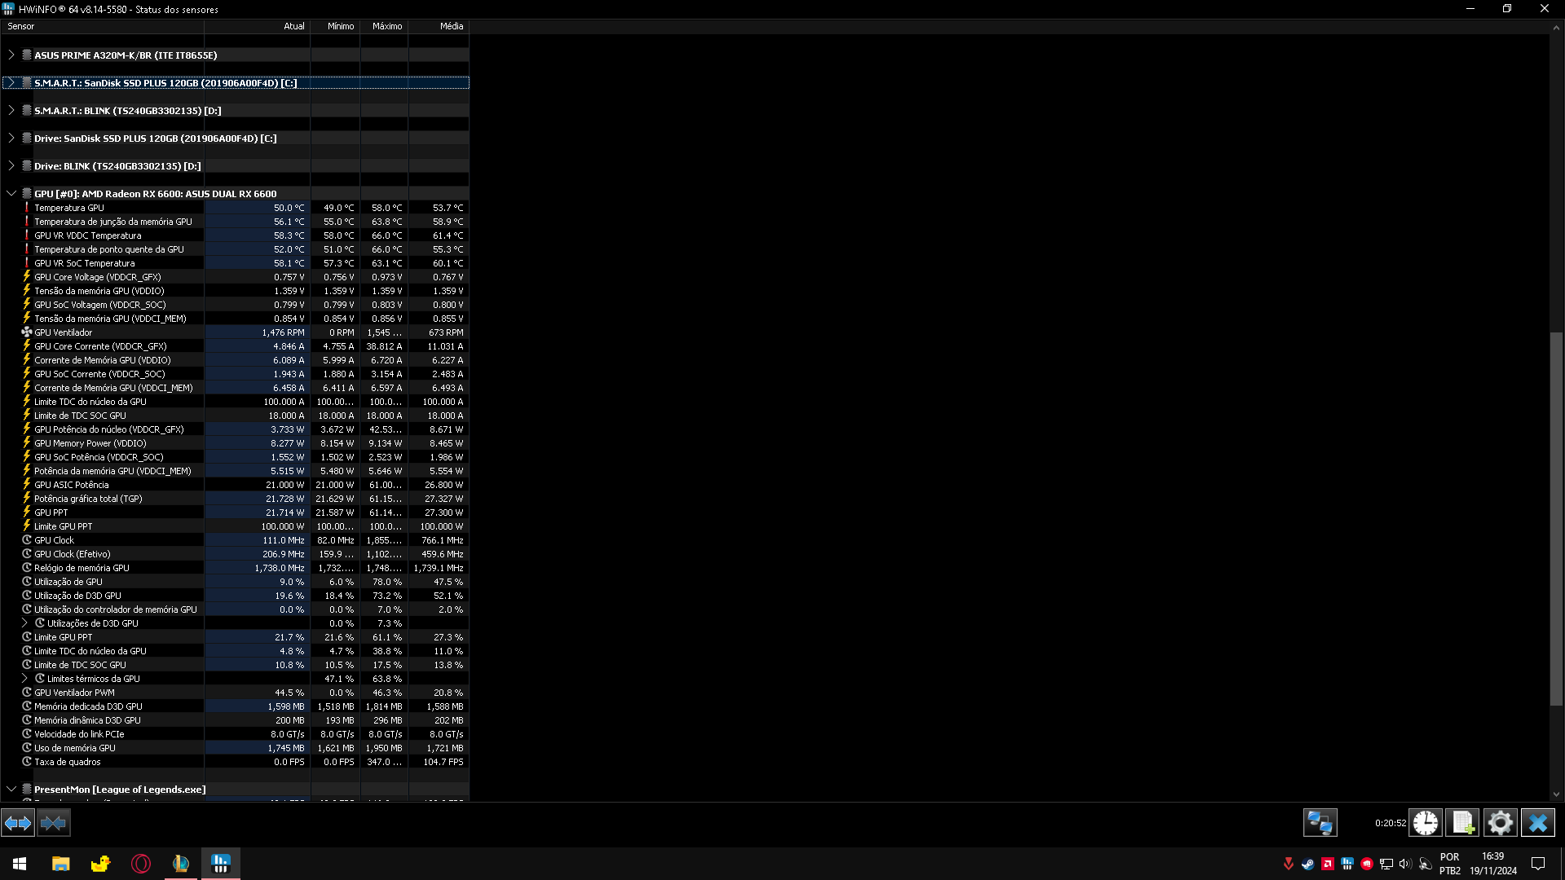Select the Uso de memória GPU row
Screen dimensions: 1565x880
pyautogui.click(x=75, y=748)
